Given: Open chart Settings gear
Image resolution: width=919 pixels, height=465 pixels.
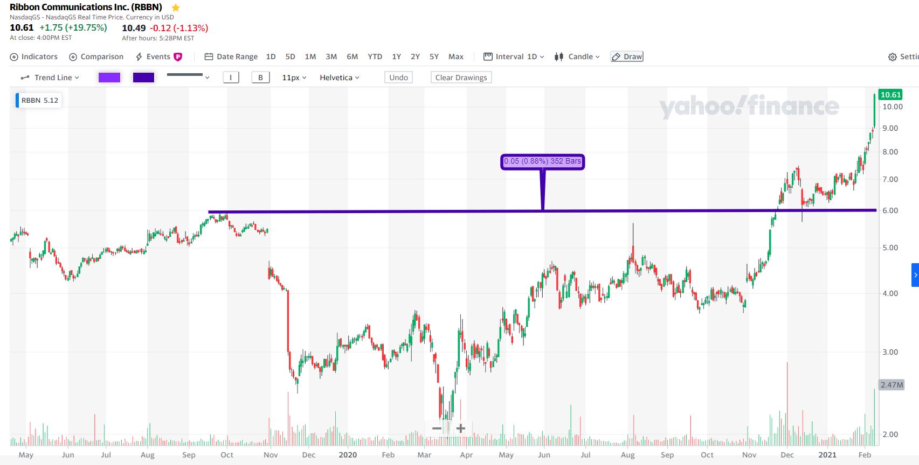Looking at the screenshot, I should [893, 57].
